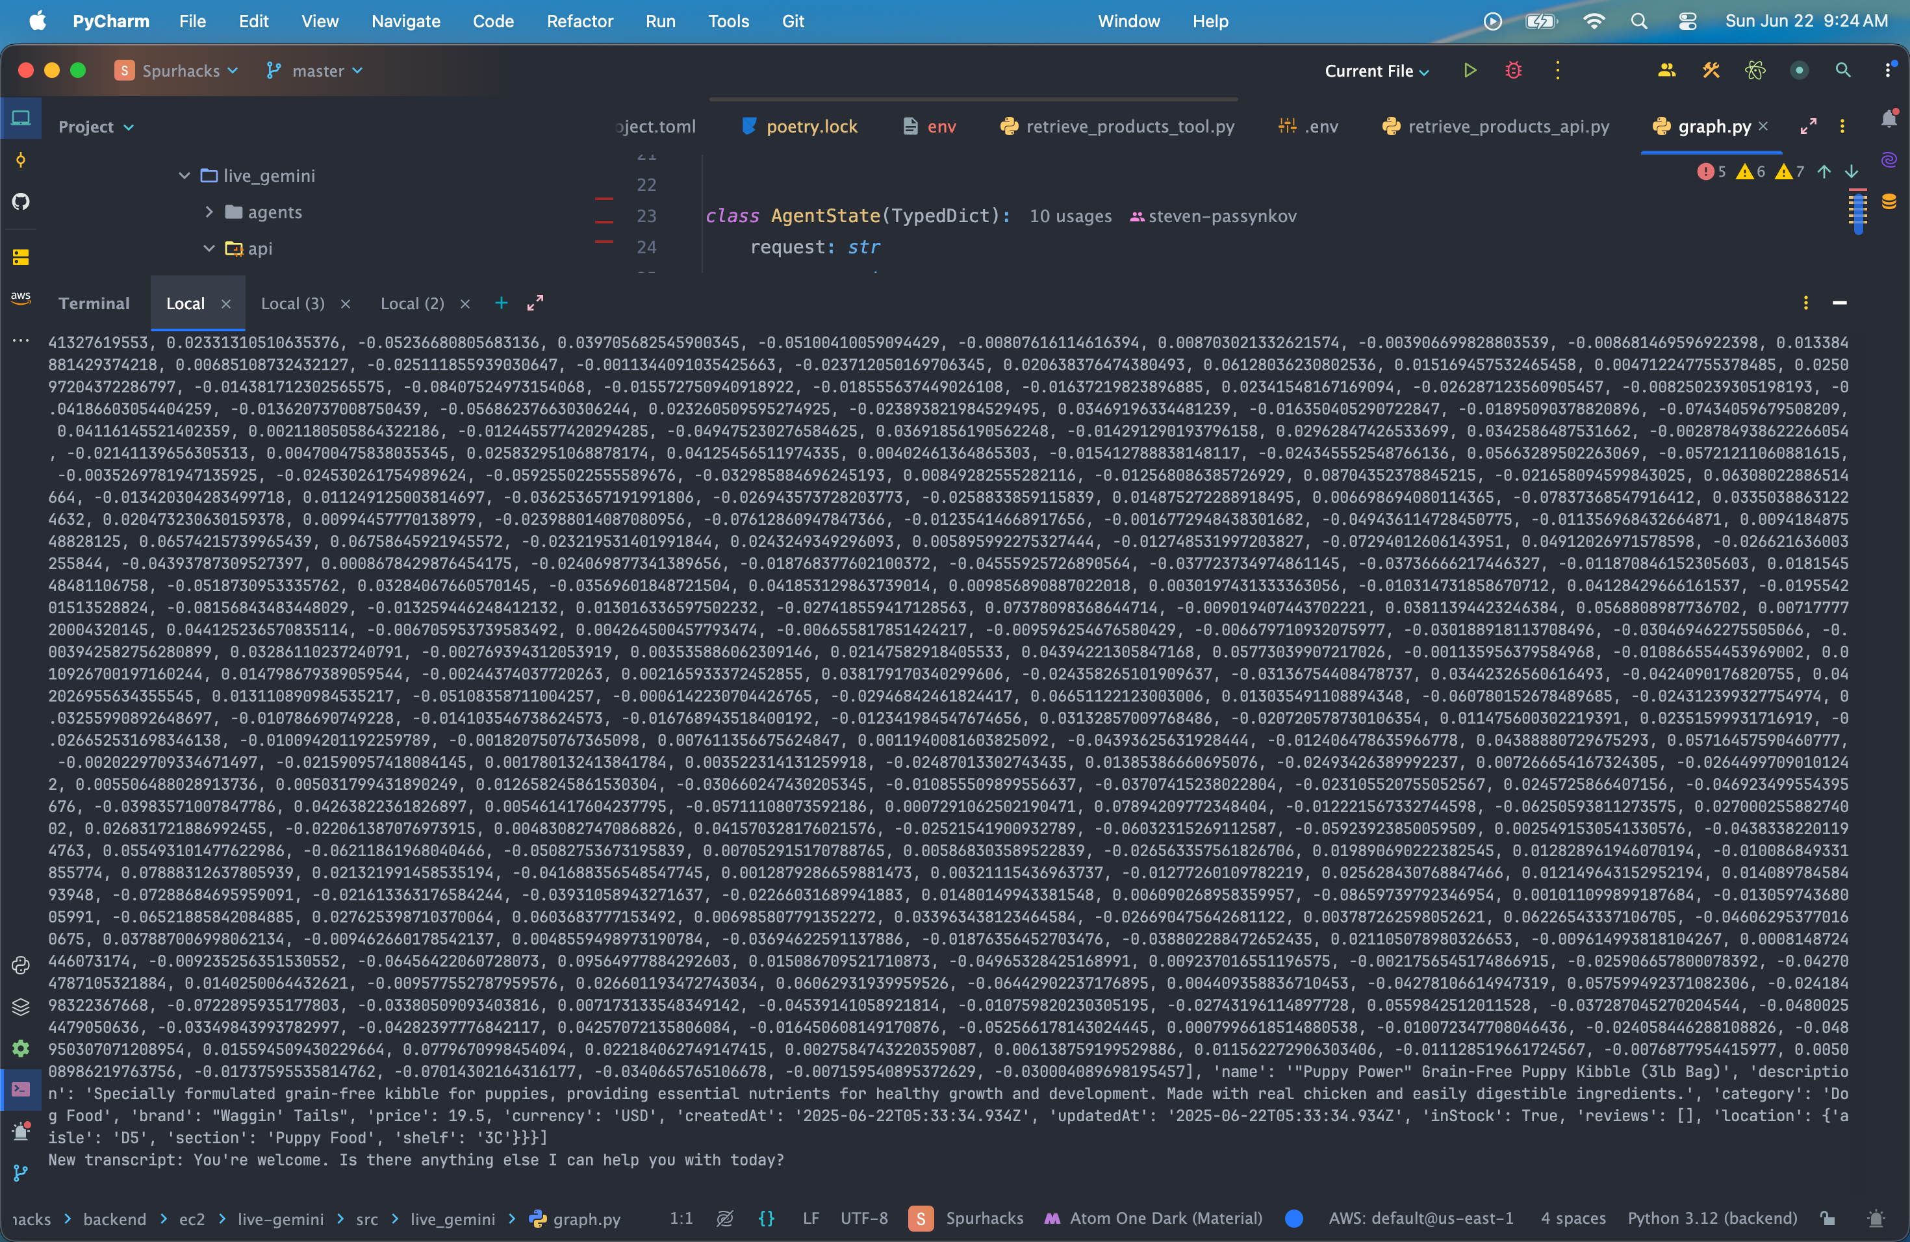This screenshot has height=1242, width=1910.
Task: Click the Search Everywhere magnifier icon
Action: point(1842,71)
